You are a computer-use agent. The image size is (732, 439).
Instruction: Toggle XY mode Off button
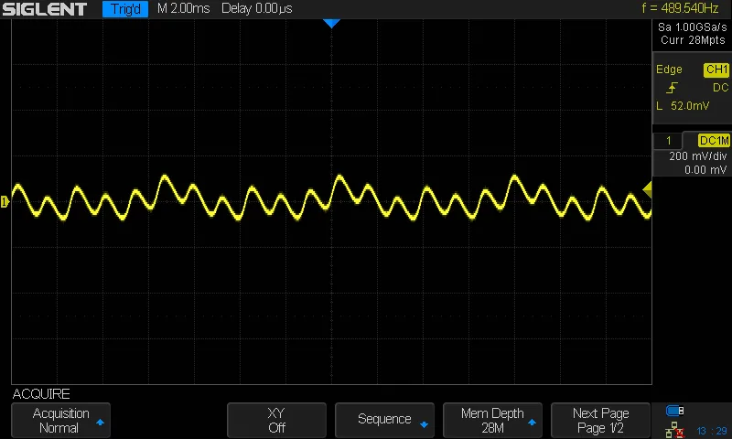tap(276, 420)
